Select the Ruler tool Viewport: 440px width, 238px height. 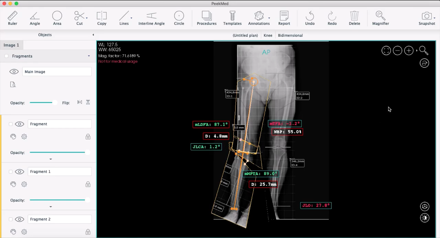coord(12,18)
